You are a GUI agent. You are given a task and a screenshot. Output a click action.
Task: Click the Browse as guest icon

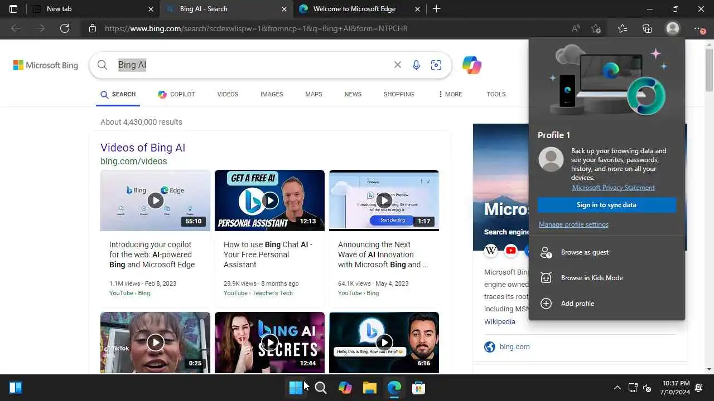point(546,252)
